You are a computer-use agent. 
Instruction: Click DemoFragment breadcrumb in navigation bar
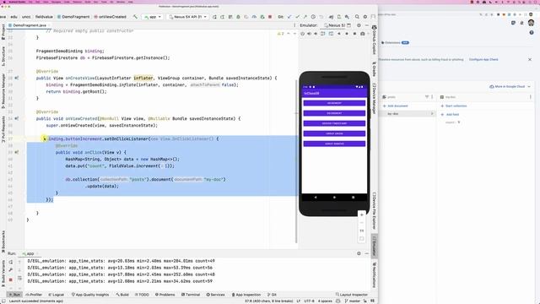click(x=73, y=17)
